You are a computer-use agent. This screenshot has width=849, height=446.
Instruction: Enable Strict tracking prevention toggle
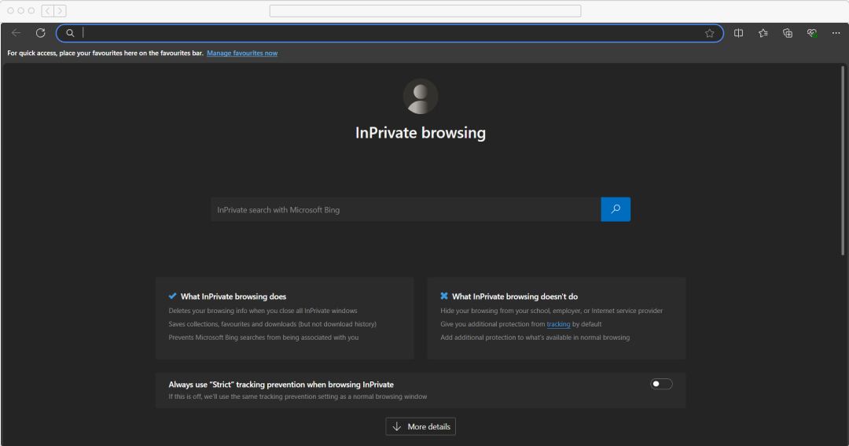(x=661, y=384)
